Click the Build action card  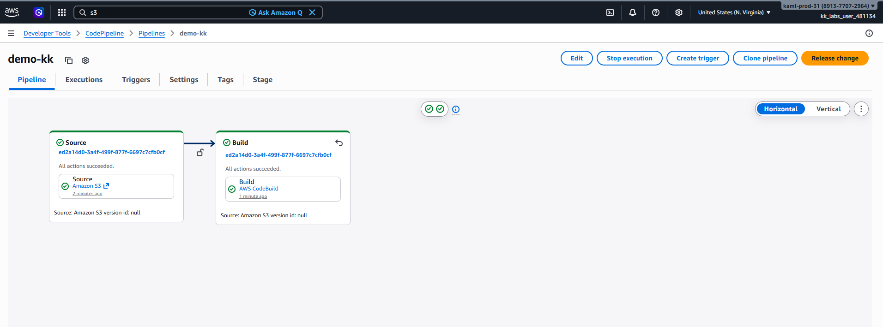click(283, 189)
